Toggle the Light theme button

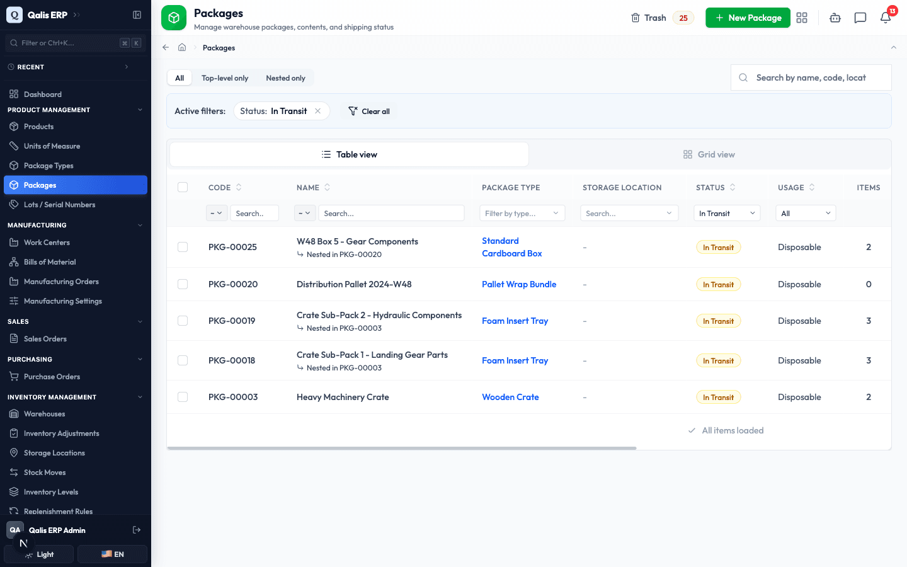point(39,554)
